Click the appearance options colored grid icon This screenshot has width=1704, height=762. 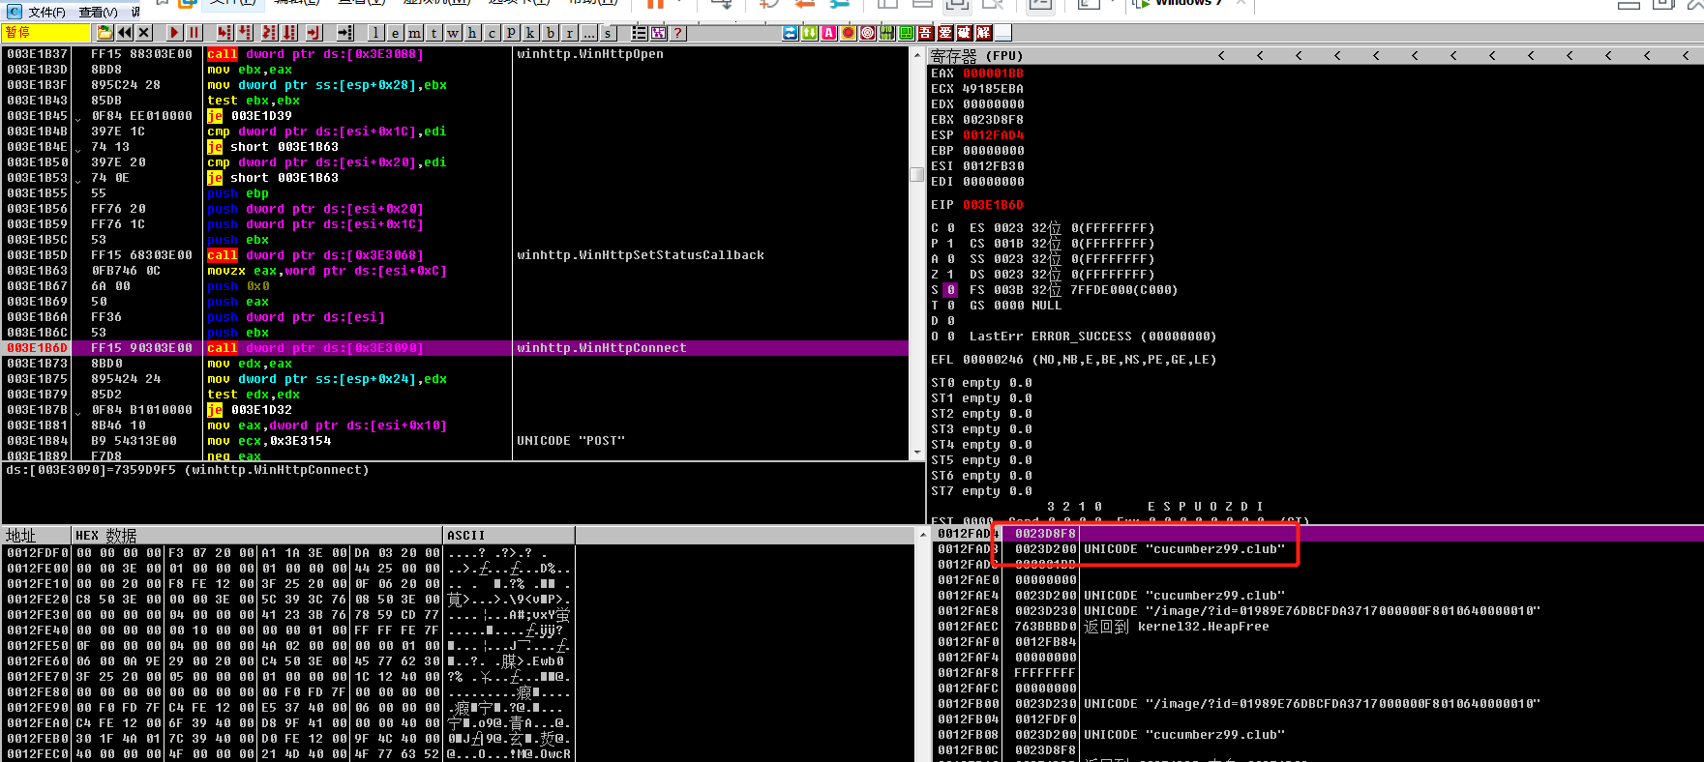(658, 33)
